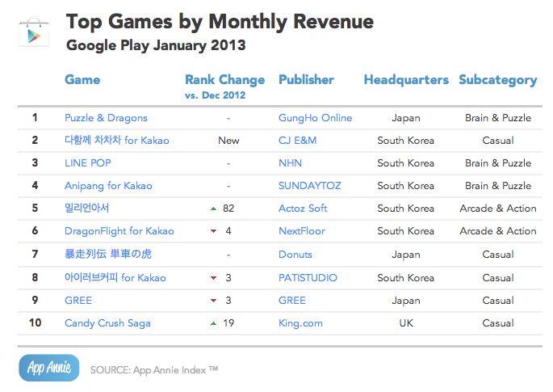Open the GREE game link in the Game column
The width and height of the screenshot is (553, 392).
tap(78, 300)
